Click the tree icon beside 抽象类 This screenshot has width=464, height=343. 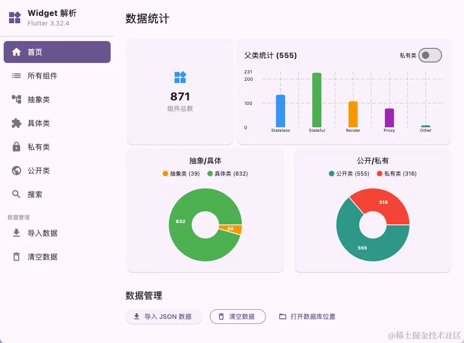tap(16, 99)
